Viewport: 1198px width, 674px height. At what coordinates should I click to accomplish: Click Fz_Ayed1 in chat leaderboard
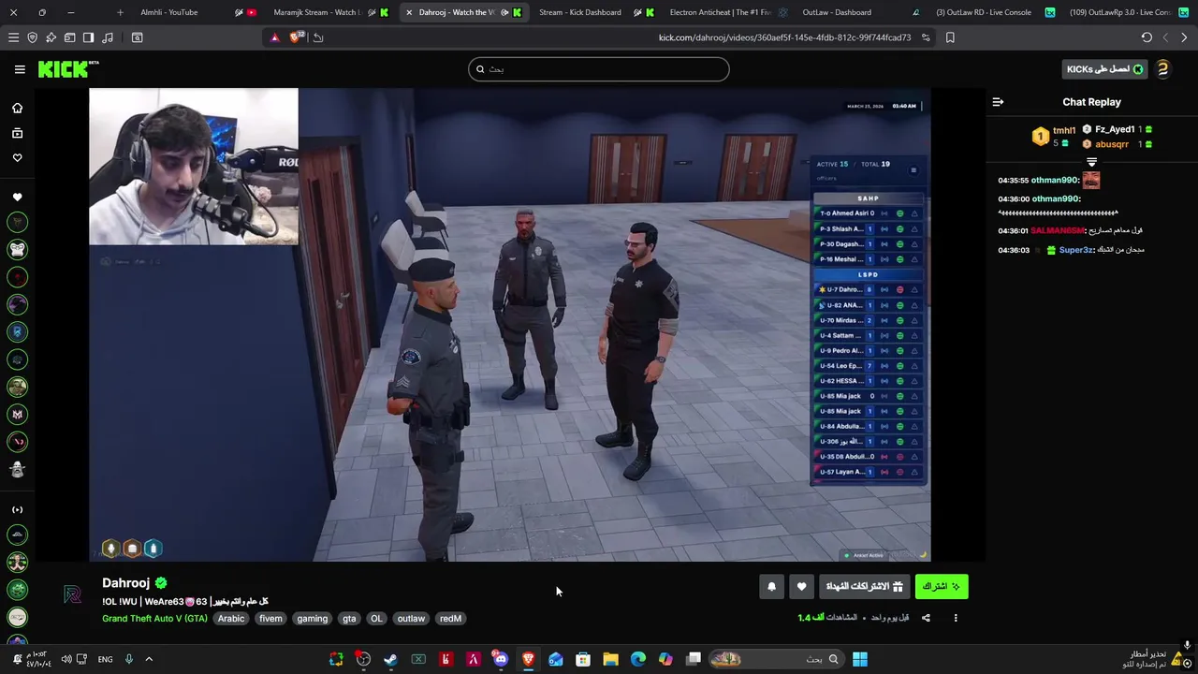1115,129
